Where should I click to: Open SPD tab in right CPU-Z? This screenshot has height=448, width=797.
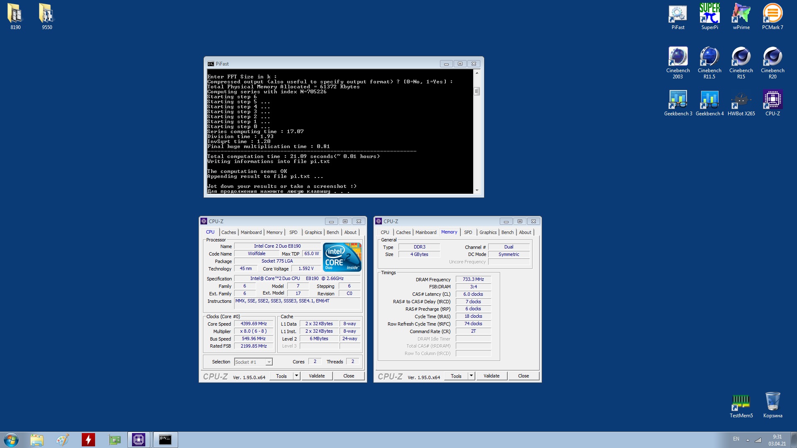click(x=468, y=232)
